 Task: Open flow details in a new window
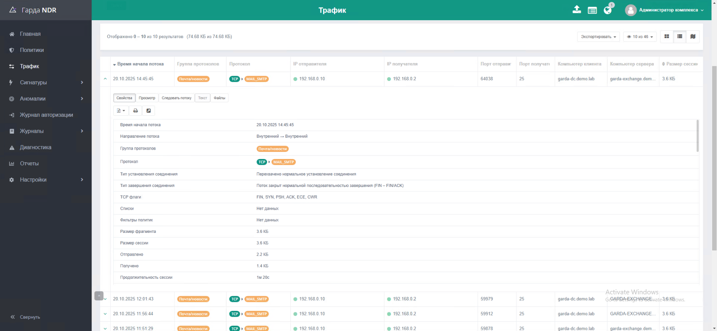tap(148, 111)
